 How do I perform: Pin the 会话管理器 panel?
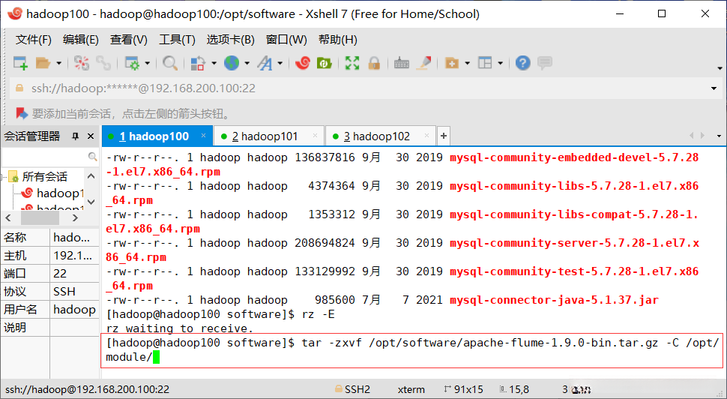pyautogui.click(x=75, y=136)
